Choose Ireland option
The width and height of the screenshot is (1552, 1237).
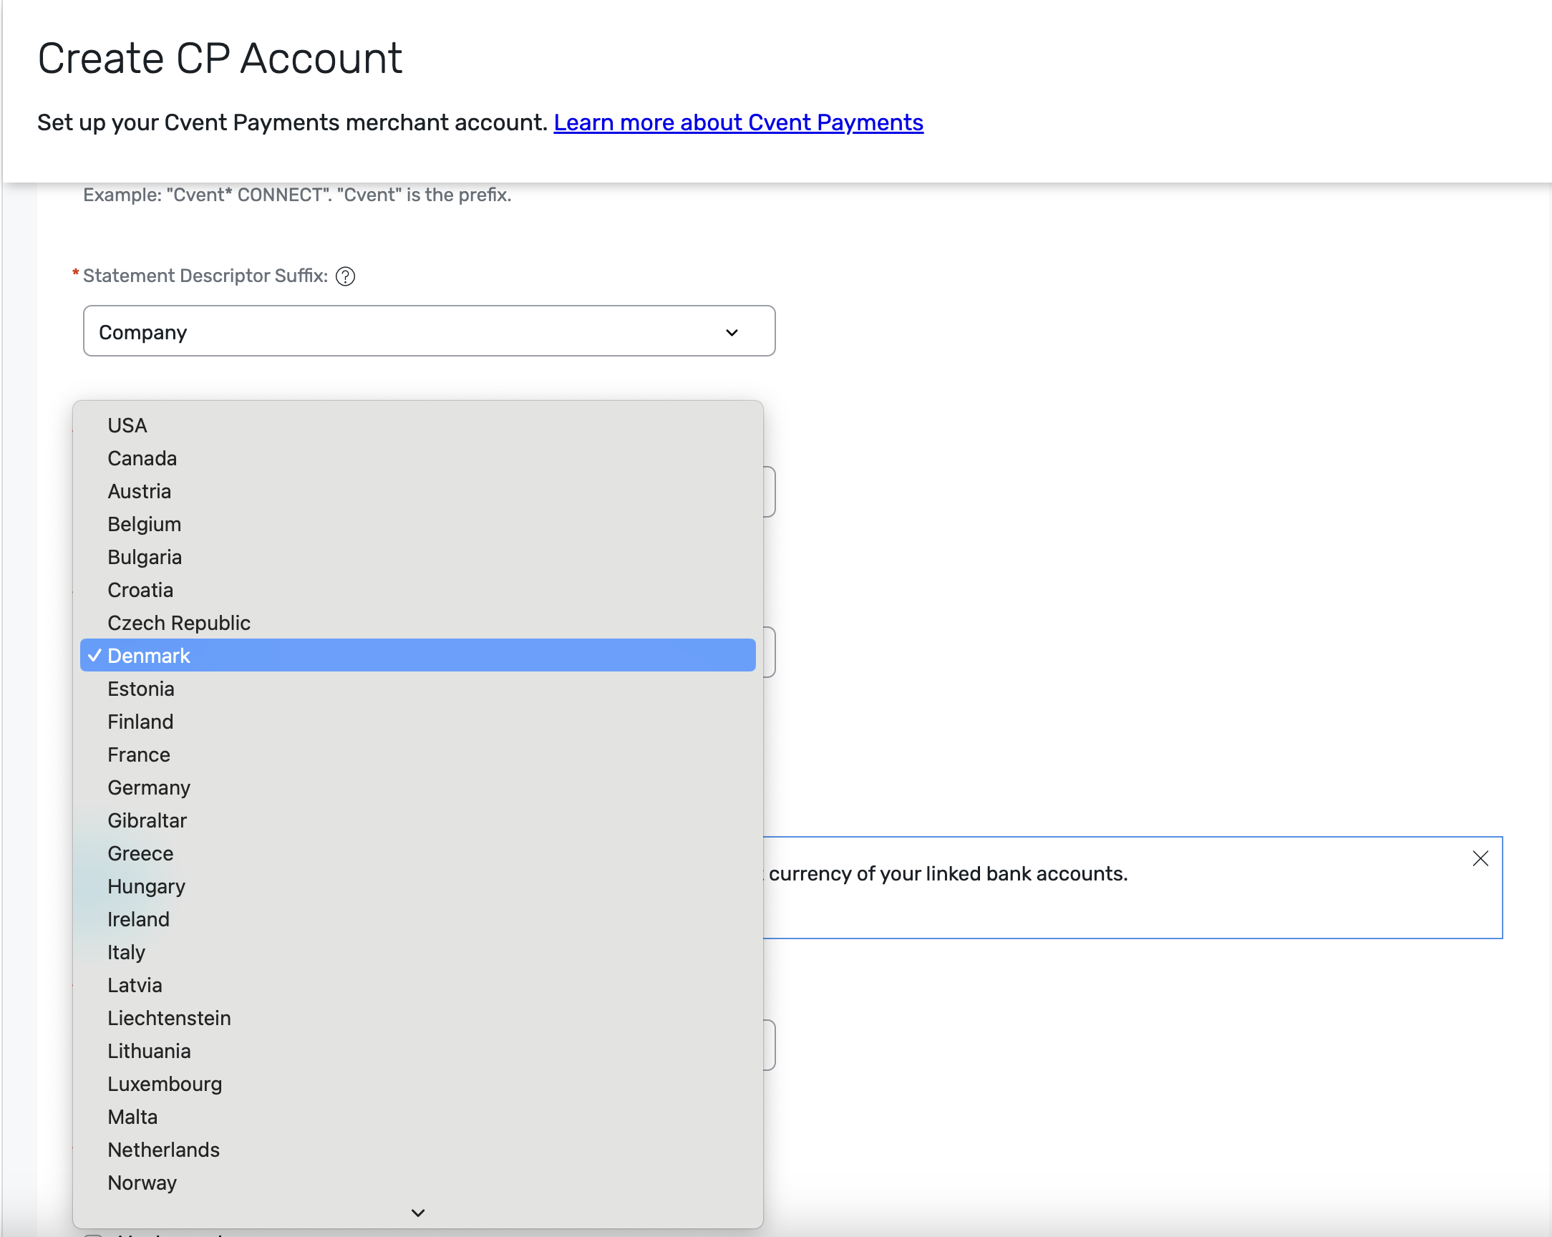point(417,919)
